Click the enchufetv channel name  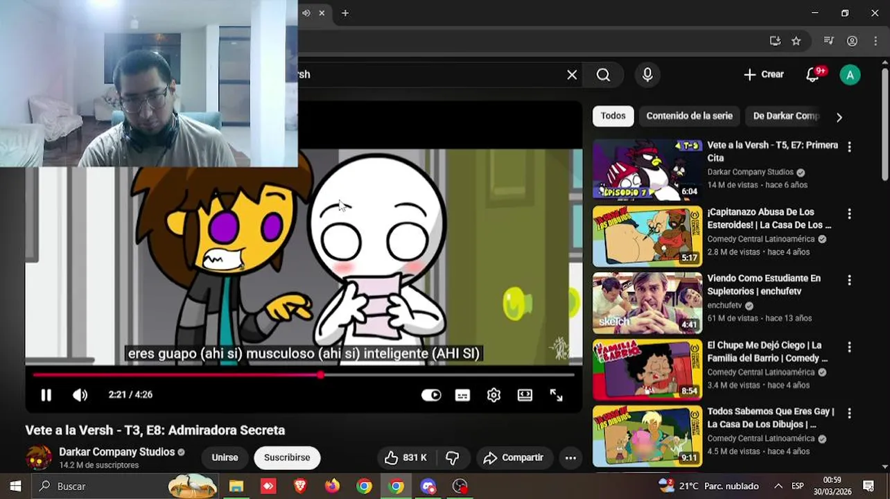724,306
